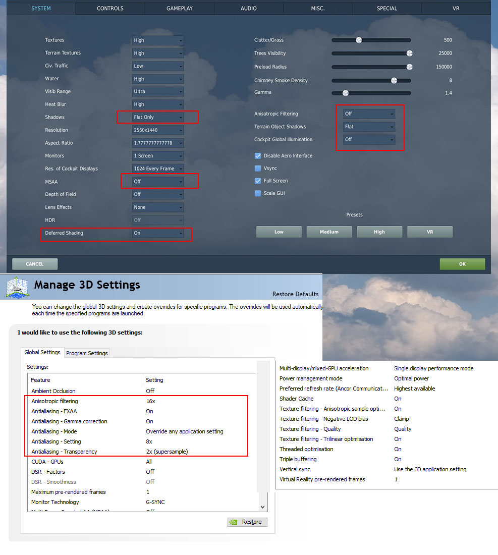
Task: Open the Terrain Textures dropdown
Action: pos(158,53)
